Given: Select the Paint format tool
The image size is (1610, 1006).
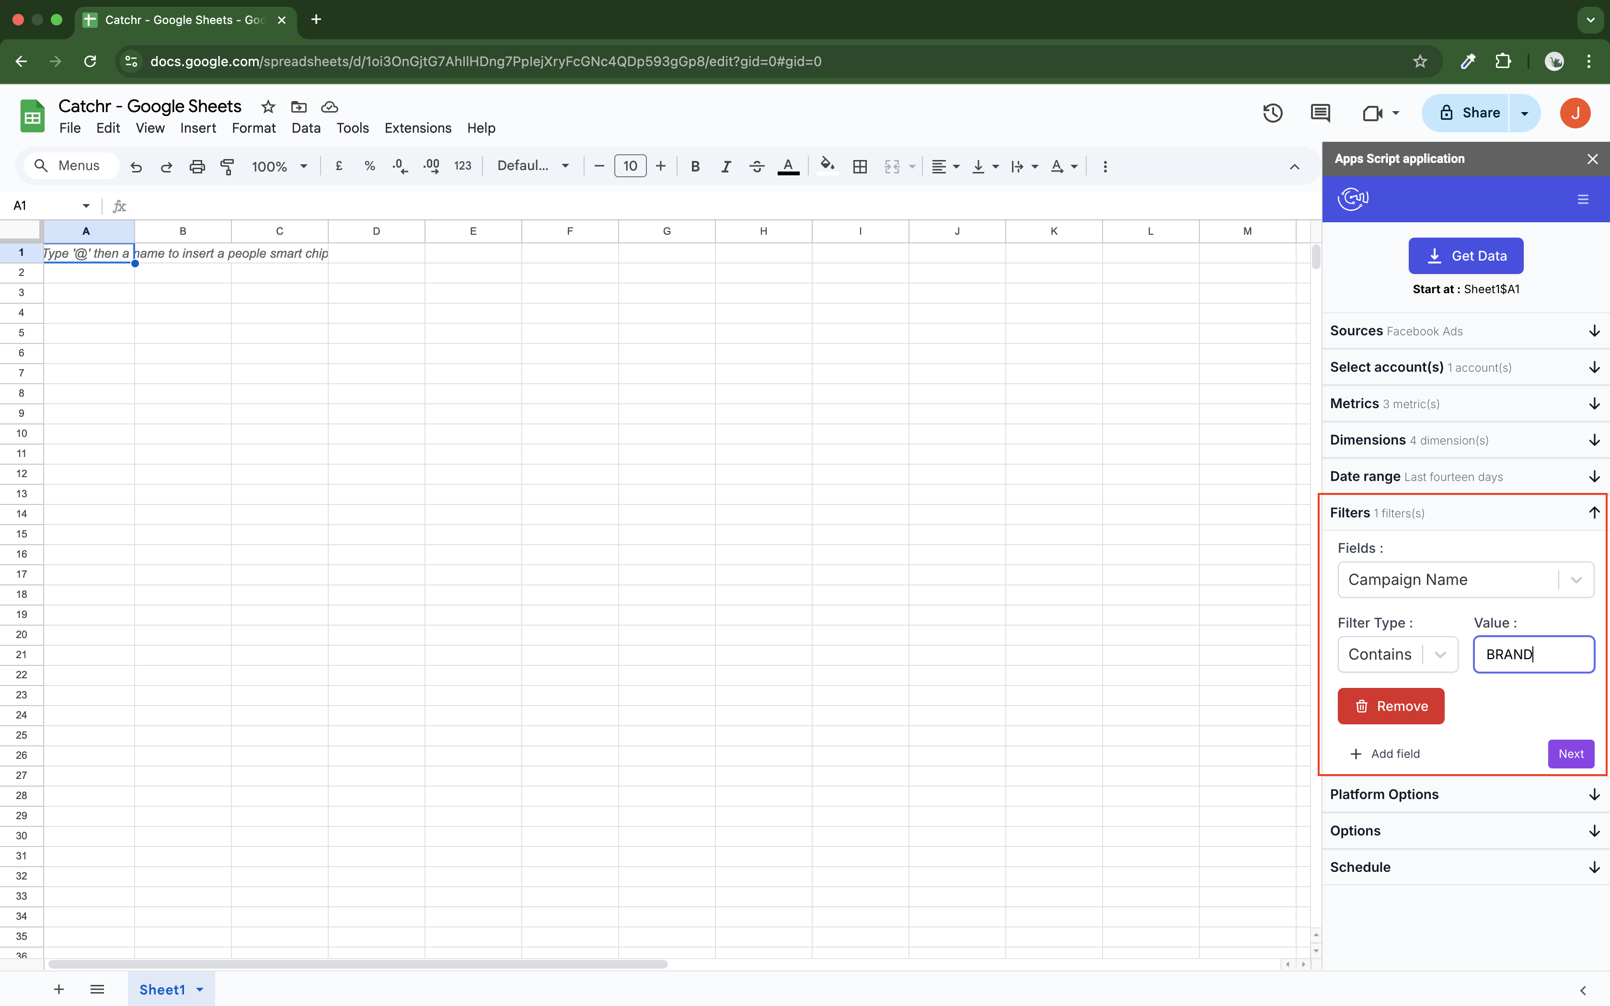Looking at the screenshot, I should pos(228,166).
